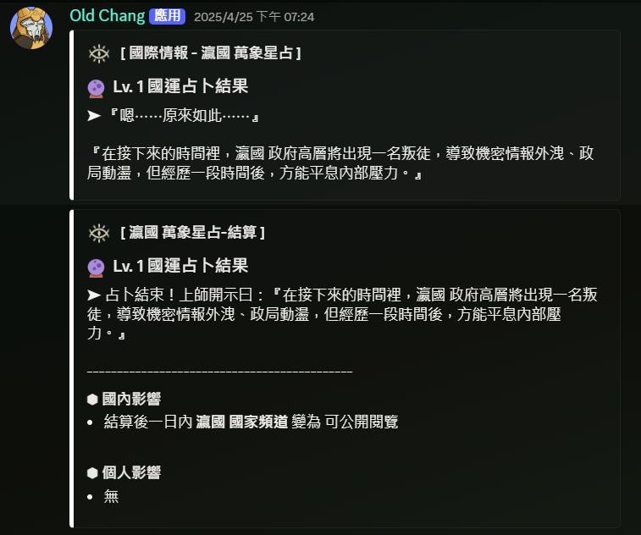Click the 個人影響 section heading
This screenshot has height=535, width=641.
click(x=131, y=472)
